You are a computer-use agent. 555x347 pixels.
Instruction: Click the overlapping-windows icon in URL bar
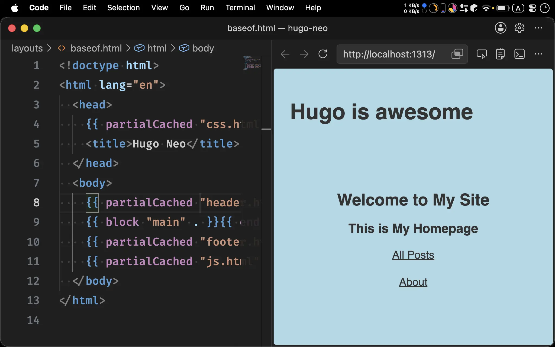[457, 54]
